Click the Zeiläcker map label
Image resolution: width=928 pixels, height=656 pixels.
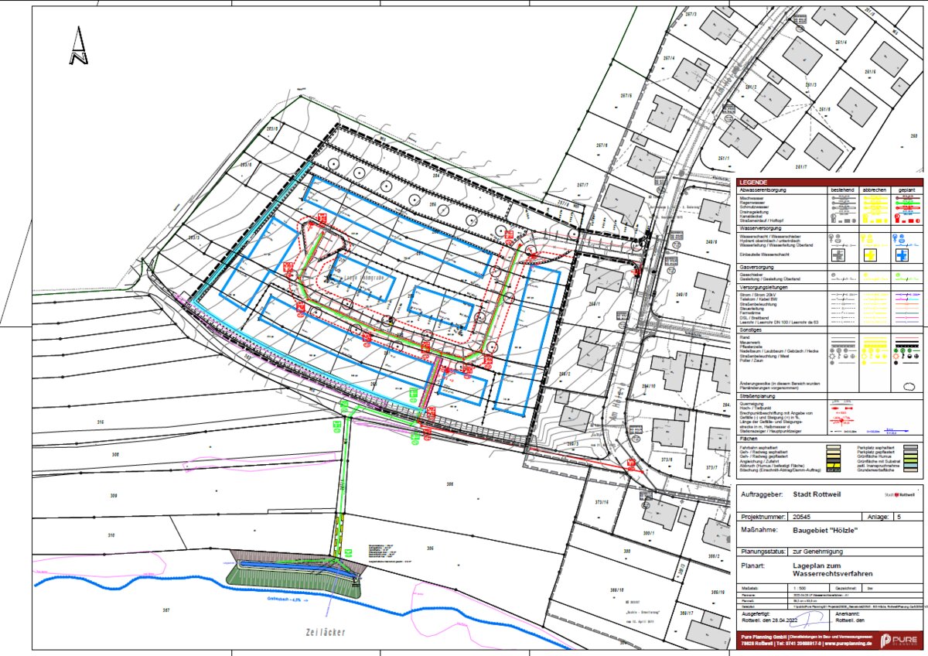[x=309, y=632]
